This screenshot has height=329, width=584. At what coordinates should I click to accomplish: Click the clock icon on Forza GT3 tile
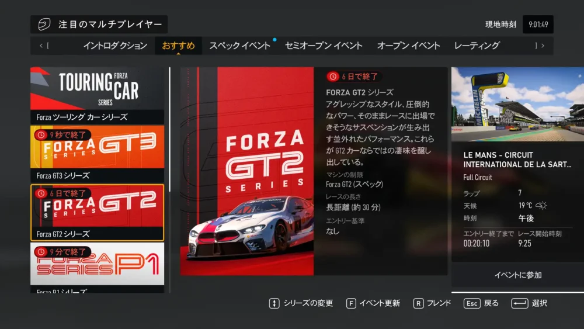point(41,134)
